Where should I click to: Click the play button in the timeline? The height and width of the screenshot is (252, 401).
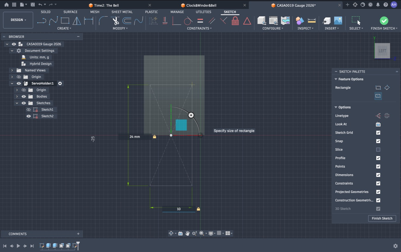click(x=18, y=246)
